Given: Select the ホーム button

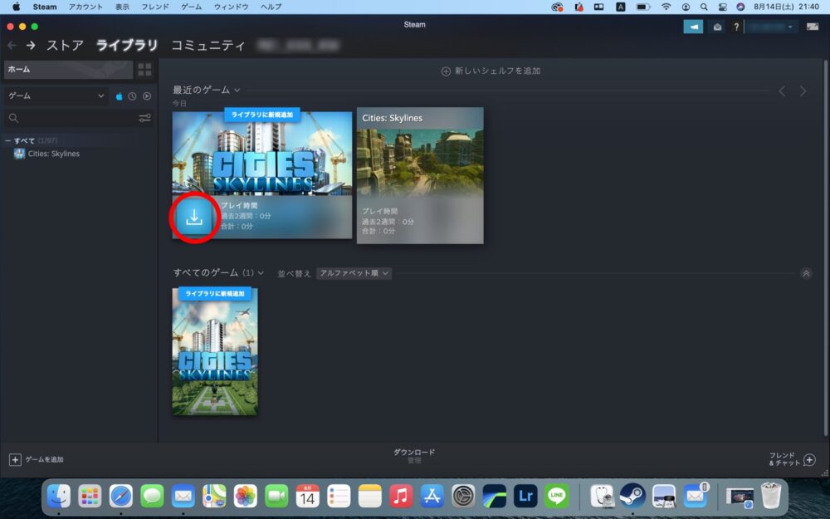Looking at the screenshot, I should (68, 70).
